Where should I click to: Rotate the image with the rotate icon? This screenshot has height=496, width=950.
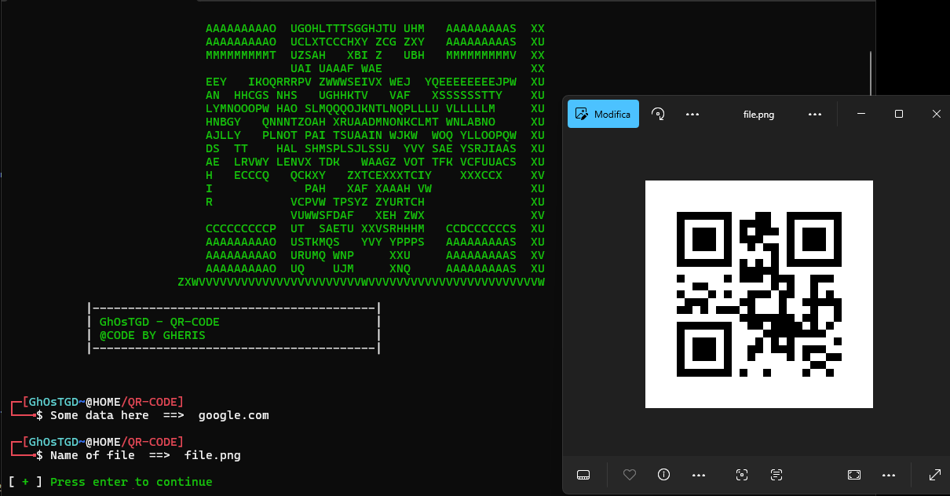click(659, 114)
